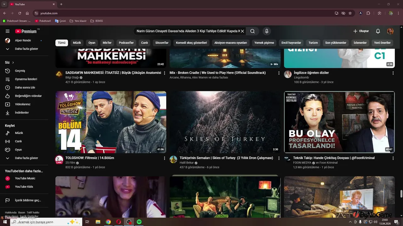Image resolution: width=403 pixels, height=226 pixels.
Task: Click Windows search box Aramak için
Action: tap(46, 222)
